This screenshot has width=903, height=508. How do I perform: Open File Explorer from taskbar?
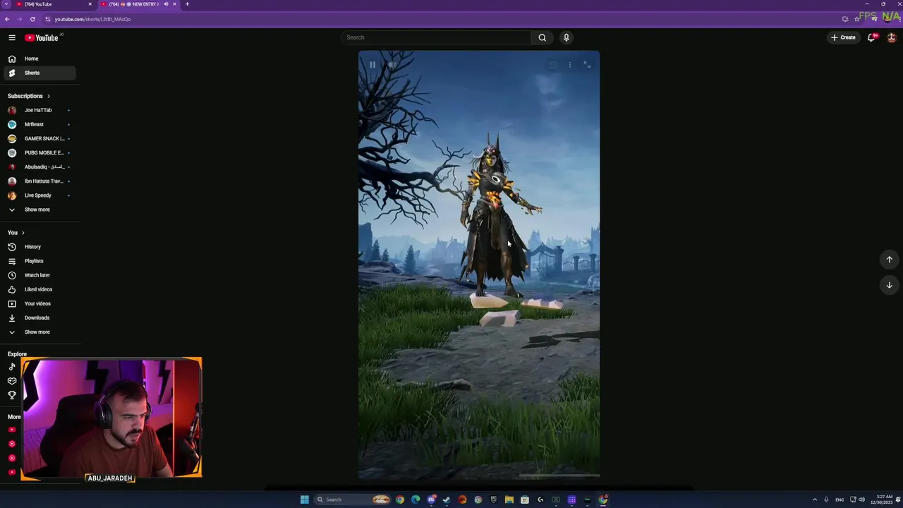[x=509, y=500]
